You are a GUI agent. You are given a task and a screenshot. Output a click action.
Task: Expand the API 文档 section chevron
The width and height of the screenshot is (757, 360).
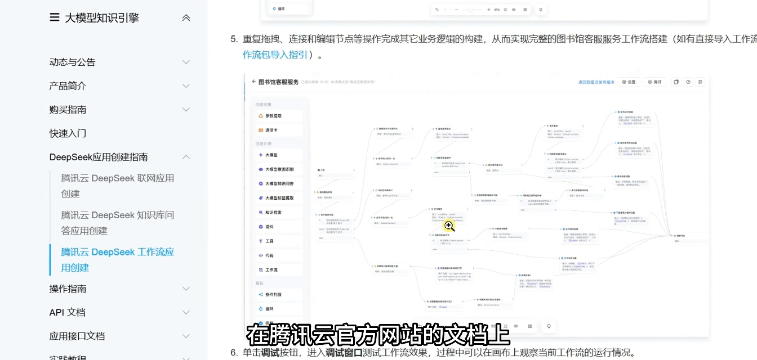click(186, 312)
